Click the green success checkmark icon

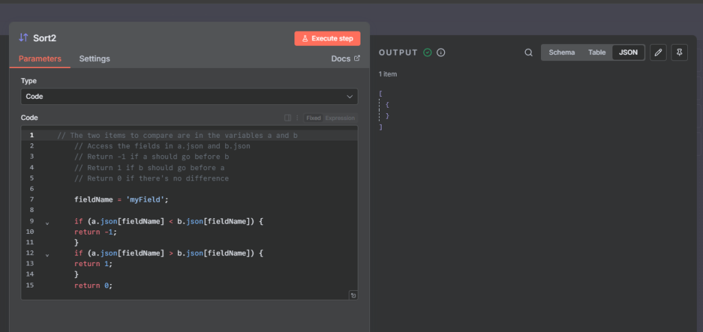point(428,53)
